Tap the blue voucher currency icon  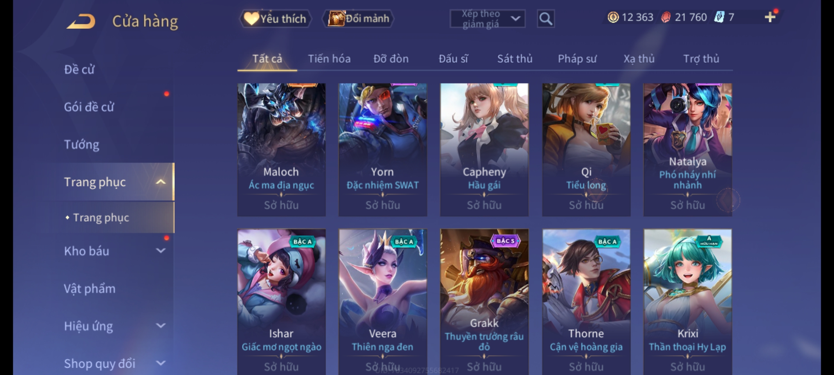(x=719, y=17)
